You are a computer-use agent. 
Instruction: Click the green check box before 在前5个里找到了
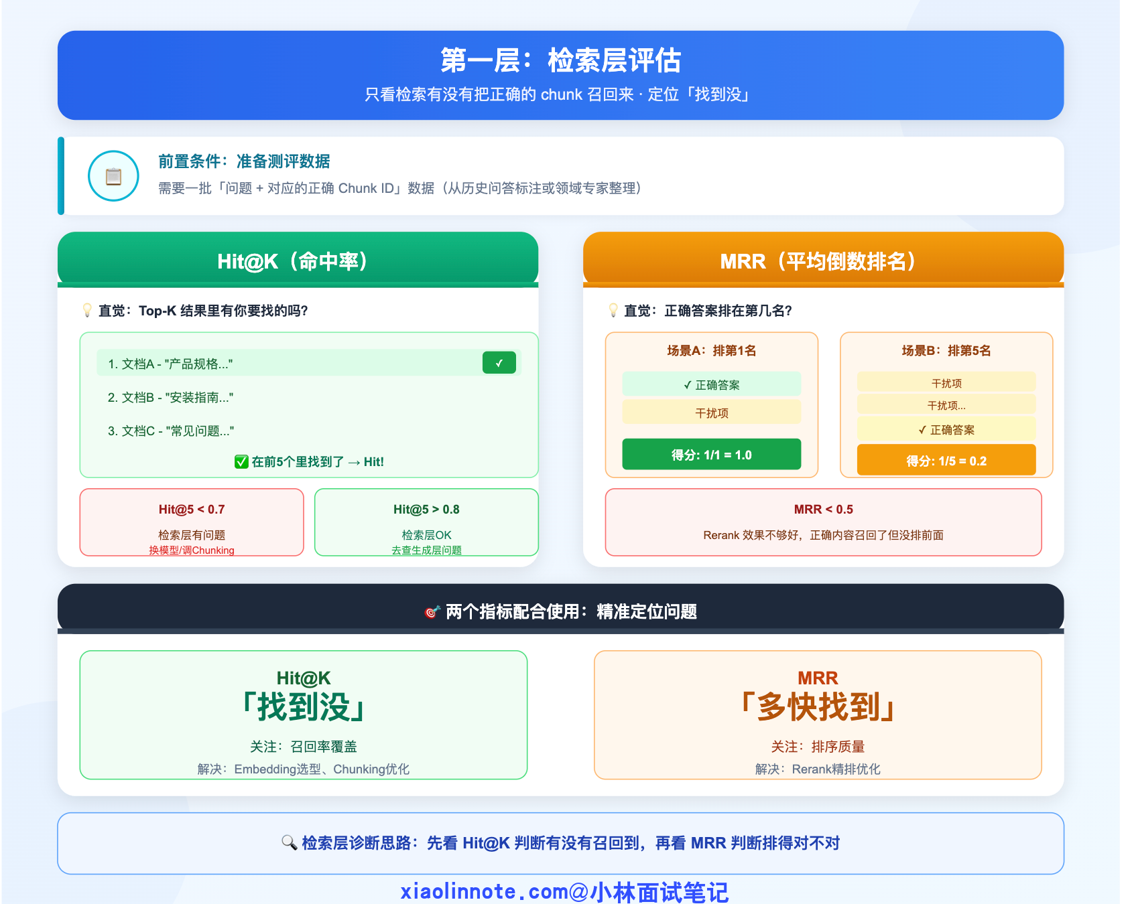(x=241, y=461)
